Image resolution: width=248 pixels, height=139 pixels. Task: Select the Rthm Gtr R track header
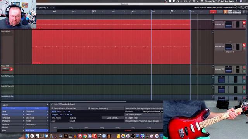tap(7, 47)
